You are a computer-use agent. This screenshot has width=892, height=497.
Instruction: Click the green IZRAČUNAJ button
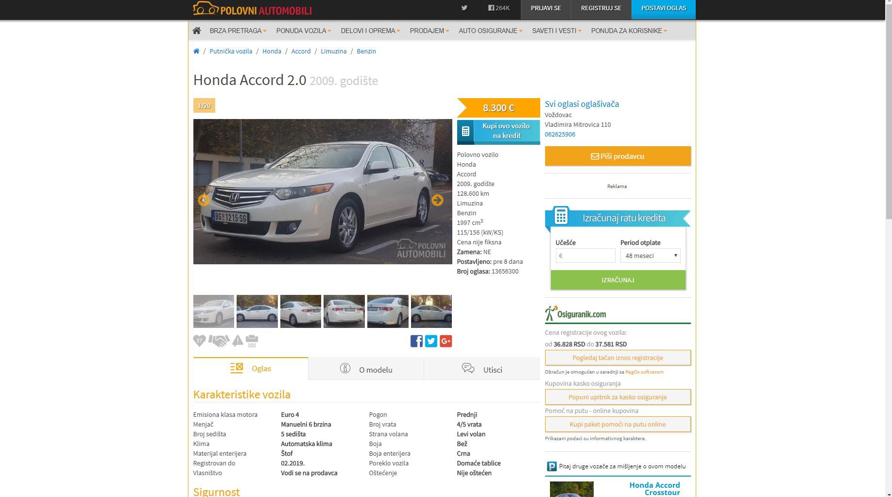618,280
